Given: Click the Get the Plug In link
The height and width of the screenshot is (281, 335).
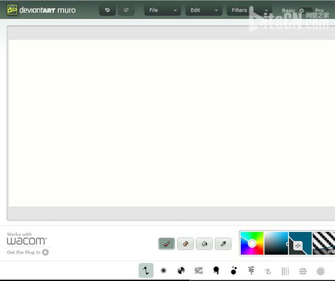Looking at the screenshot, I should pyautogui.click(x=27, y=252).
